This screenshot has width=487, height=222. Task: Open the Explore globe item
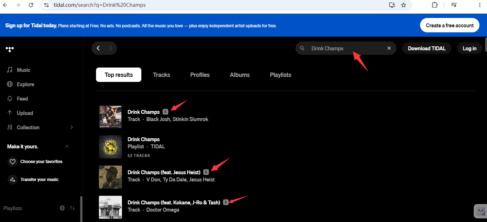click(x=21, y=84)
